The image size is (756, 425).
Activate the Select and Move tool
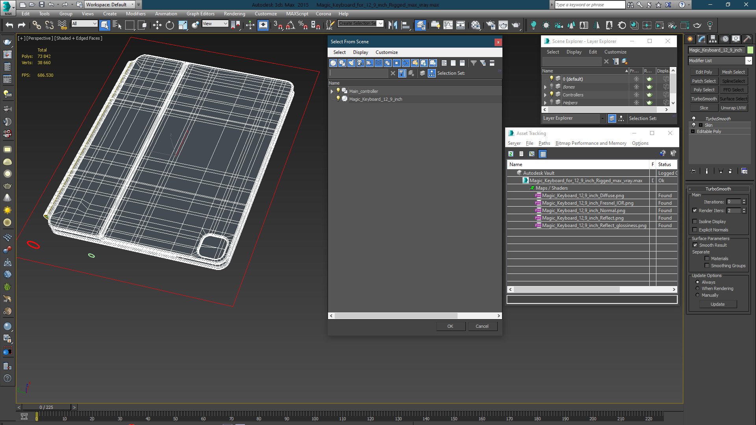157,25
